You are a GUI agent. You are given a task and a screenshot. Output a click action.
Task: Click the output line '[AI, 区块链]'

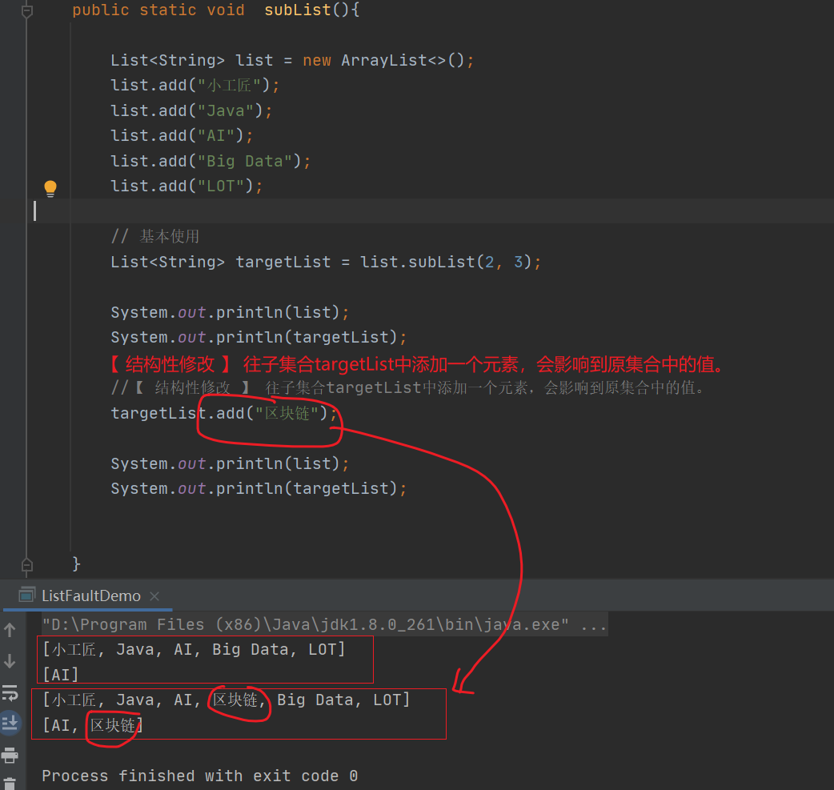point(93,725)
